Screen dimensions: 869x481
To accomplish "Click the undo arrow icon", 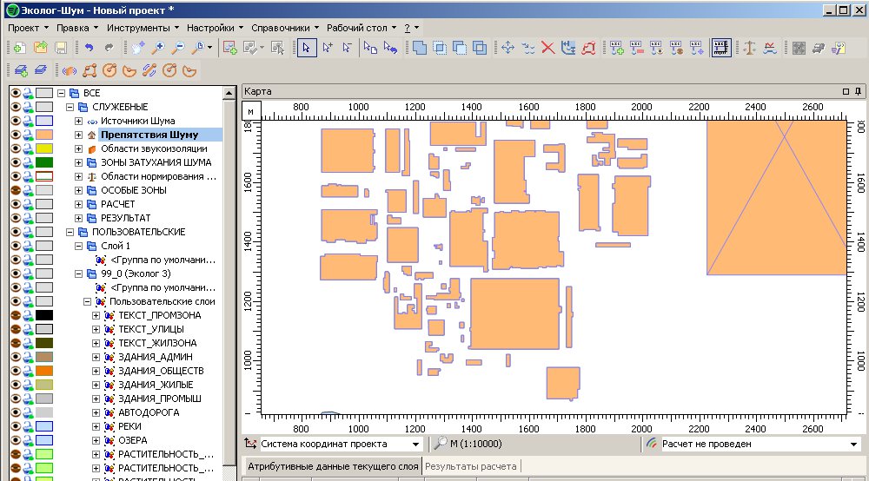I will 90,49.
